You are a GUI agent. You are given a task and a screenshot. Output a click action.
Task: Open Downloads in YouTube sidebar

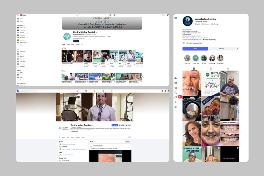tap(21, 66)
